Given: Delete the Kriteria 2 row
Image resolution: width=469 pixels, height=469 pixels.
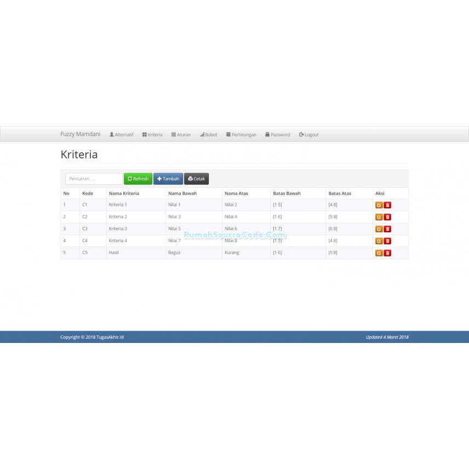Looking at the screenshot, I should pyautogui.click(x=387, y=217).
